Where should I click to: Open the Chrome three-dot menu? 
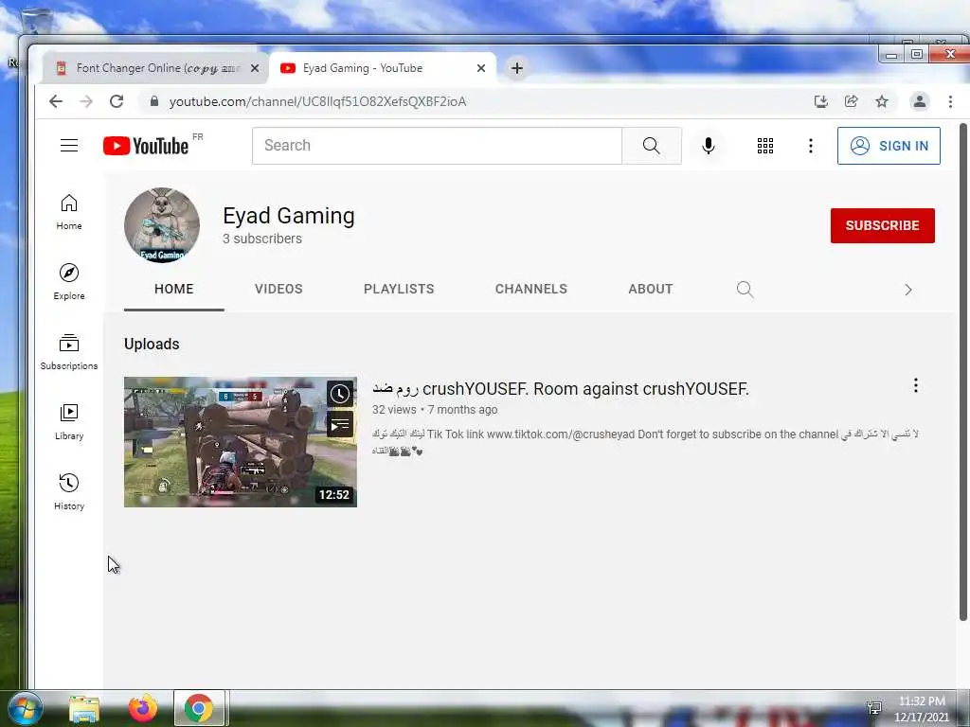(950, 101)
